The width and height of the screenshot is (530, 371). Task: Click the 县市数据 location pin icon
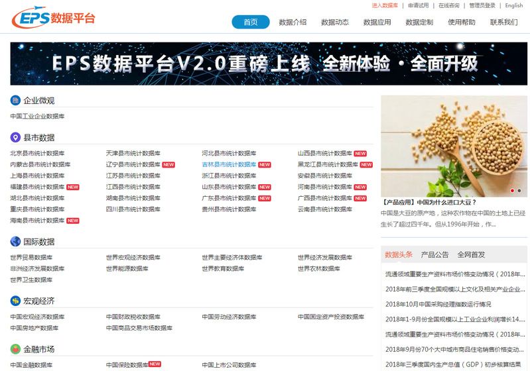coord(15,138)
